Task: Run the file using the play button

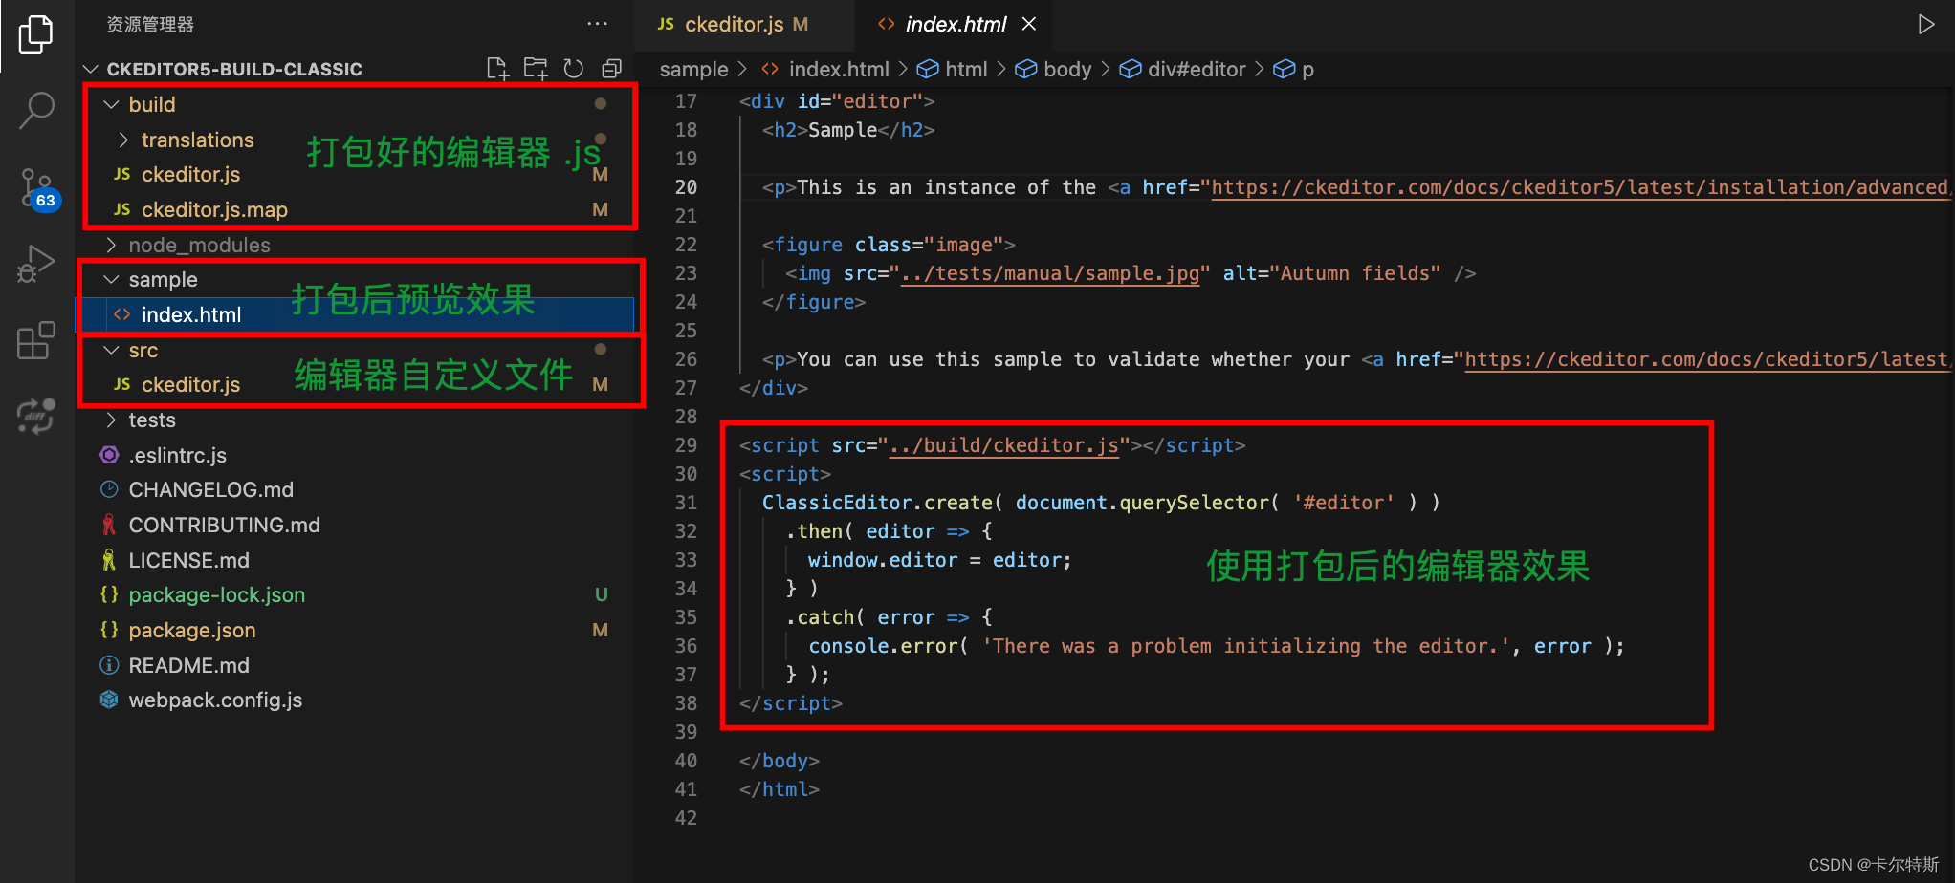Action: pos(1928,24)
